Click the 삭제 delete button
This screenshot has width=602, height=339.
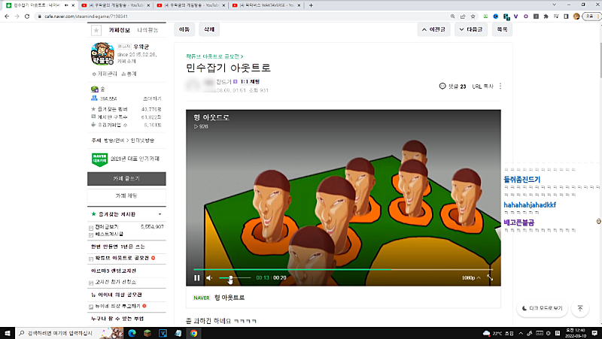click(x=209, y=29)
